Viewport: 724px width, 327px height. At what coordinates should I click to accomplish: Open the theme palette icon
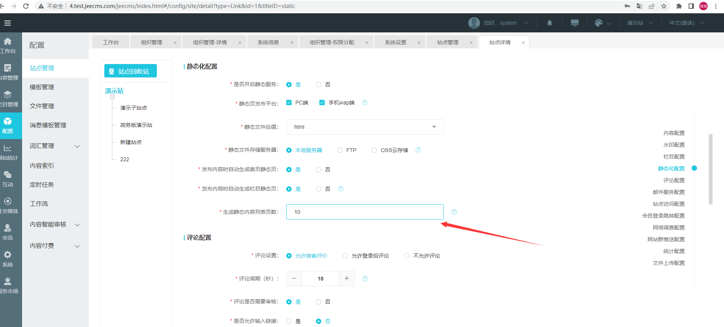599,23
